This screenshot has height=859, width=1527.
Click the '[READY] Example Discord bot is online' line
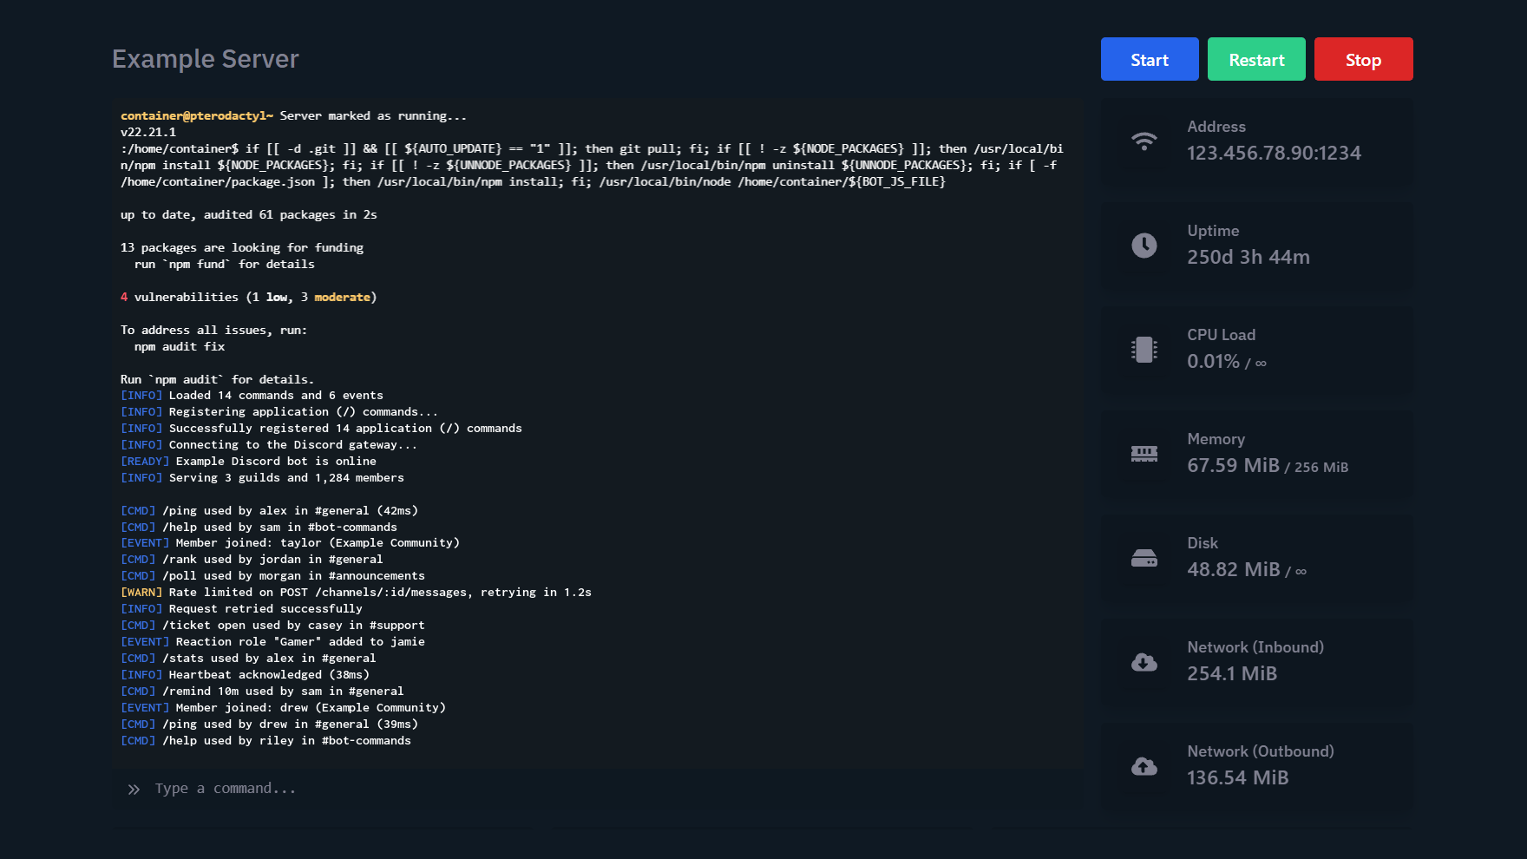click(x=248, y=461)
